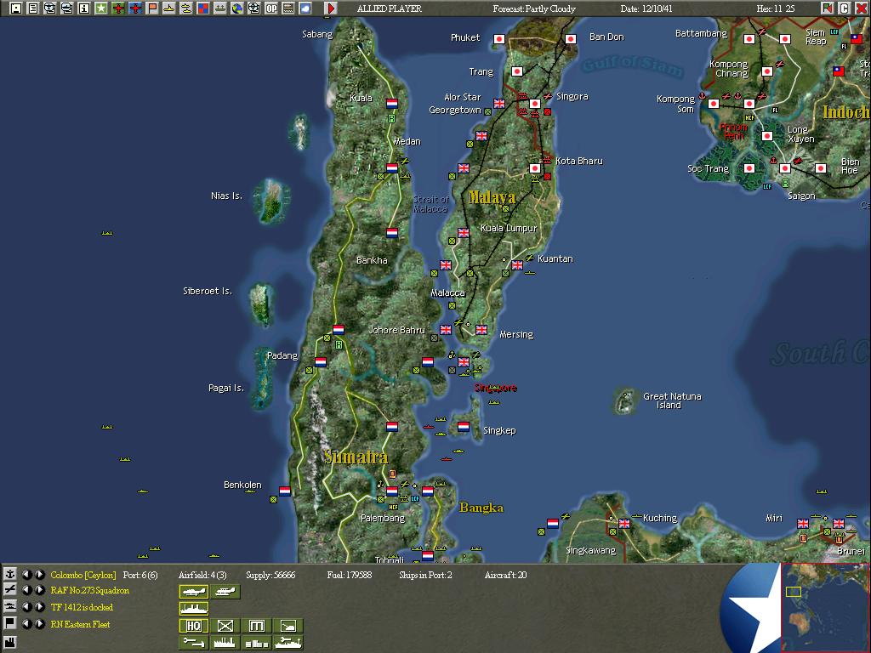871x653 pixels.
Task: Click the 'Date: 12/10/41' text
Action: [x=646, y=9]
